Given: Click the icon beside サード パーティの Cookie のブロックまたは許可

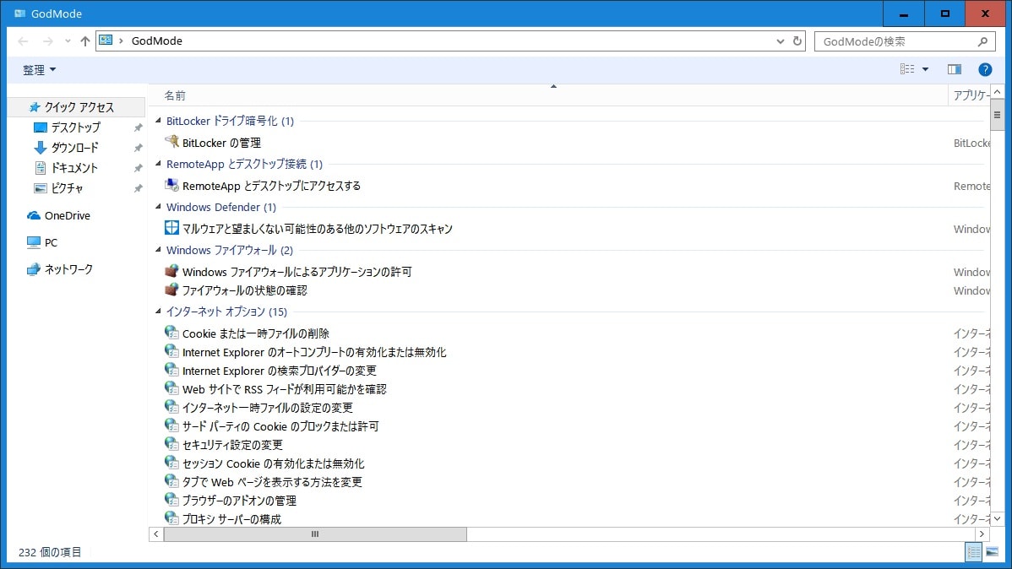Looking at the screenshot, I should [x=171, y=425].
